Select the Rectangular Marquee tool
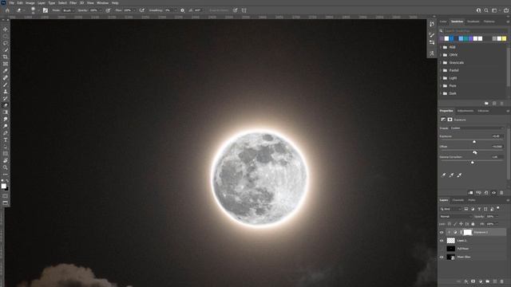Viewport: 511px width, 287px height. point(6,36)
